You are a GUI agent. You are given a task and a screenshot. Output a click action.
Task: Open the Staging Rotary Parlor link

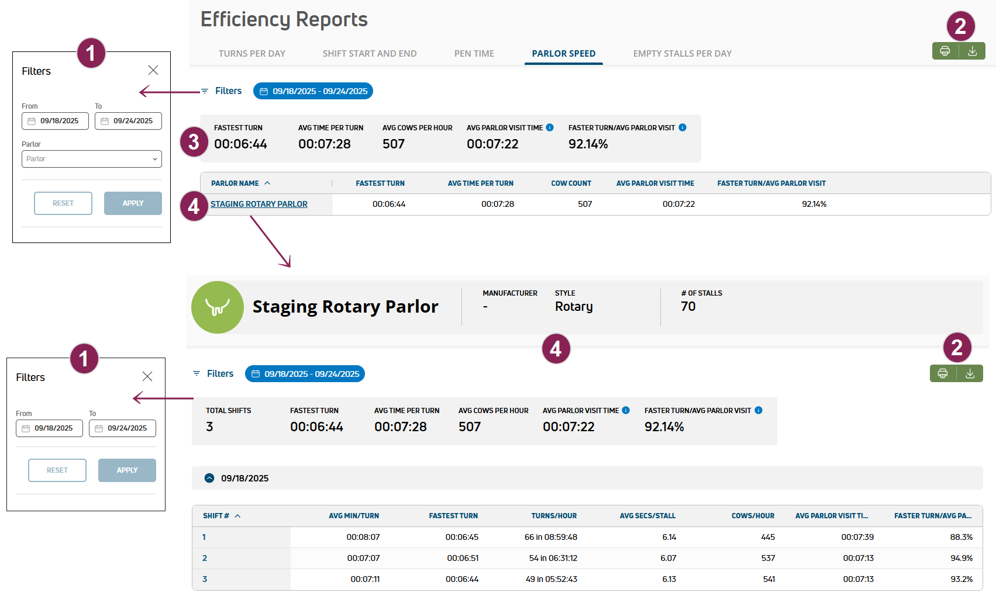tap(259, 204)
